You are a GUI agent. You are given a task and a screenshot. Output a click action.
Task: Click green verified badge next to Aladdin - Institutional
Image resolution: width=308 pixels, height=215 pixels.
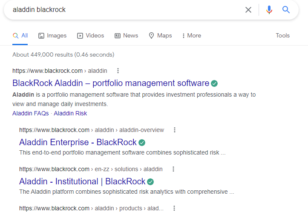click(x=150, y=182)
